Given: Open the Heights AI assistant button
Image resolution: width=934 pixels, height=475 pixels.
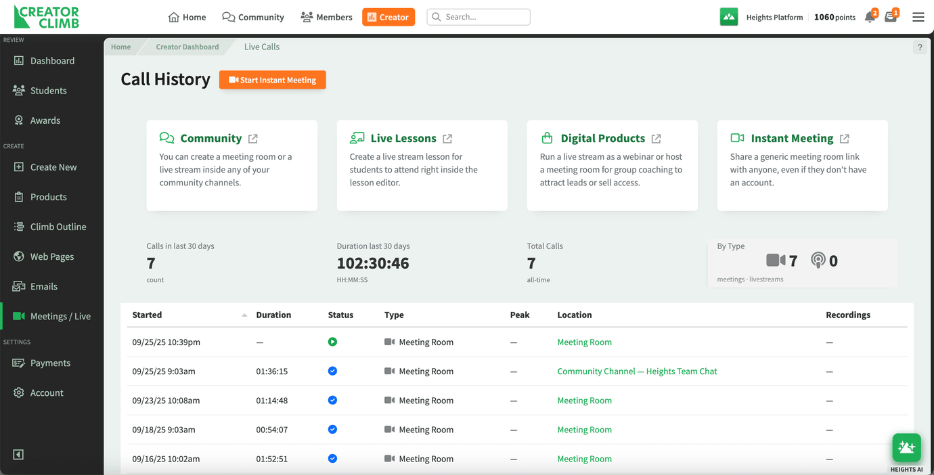Looking at the screenshot, I should pos(906,447).
